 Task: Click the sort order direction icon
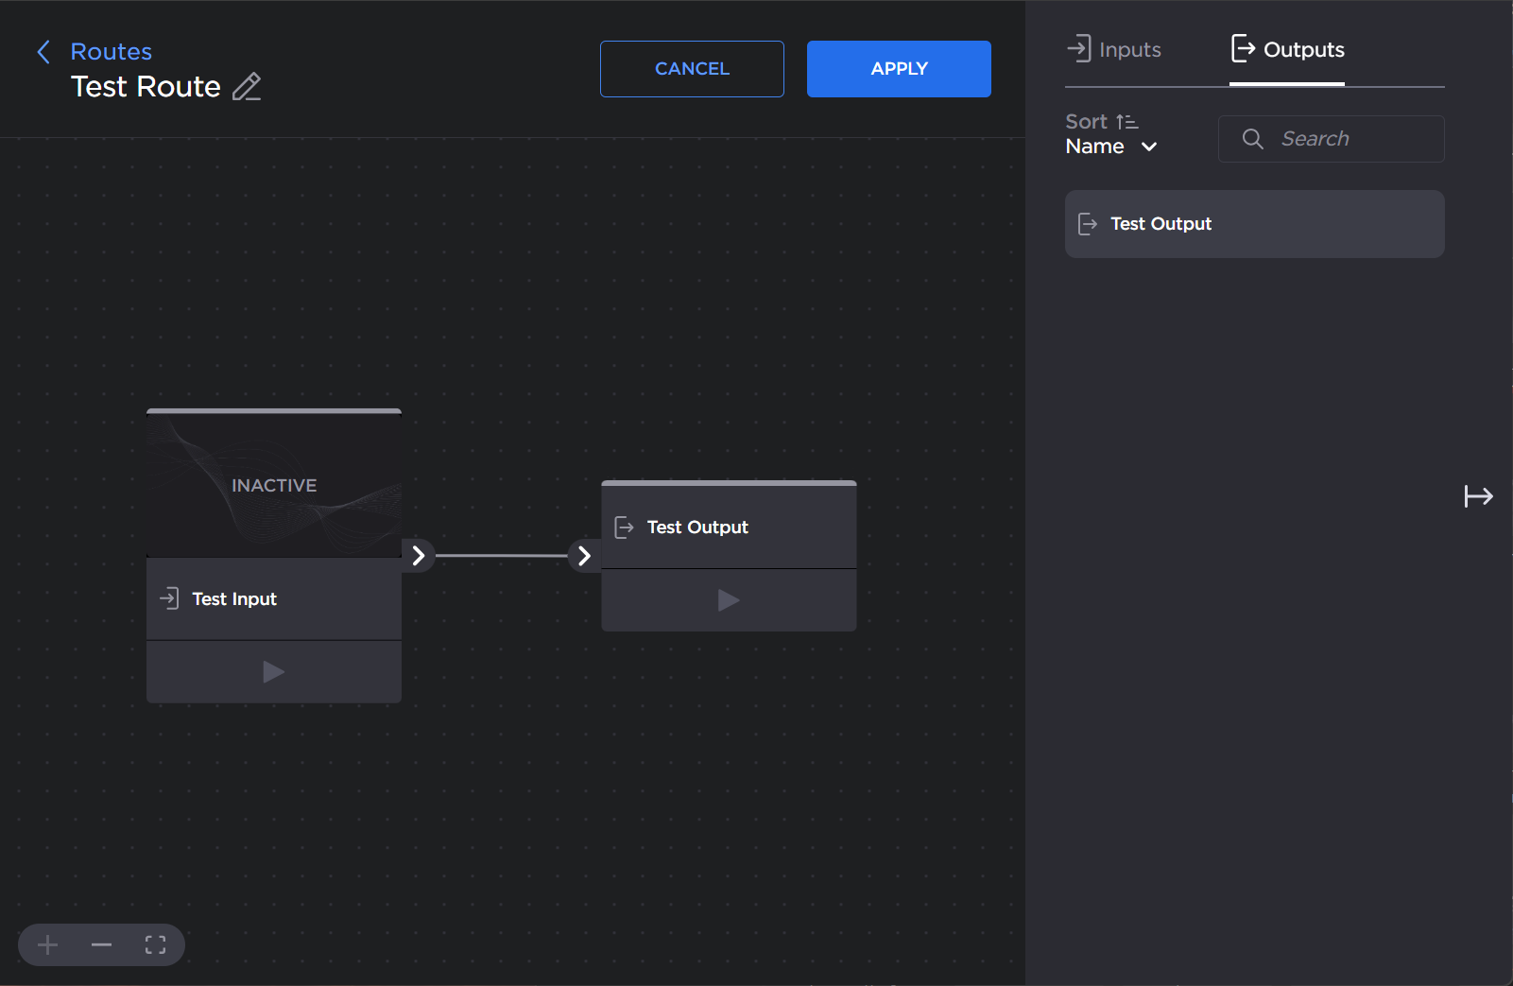(1126, 122)
